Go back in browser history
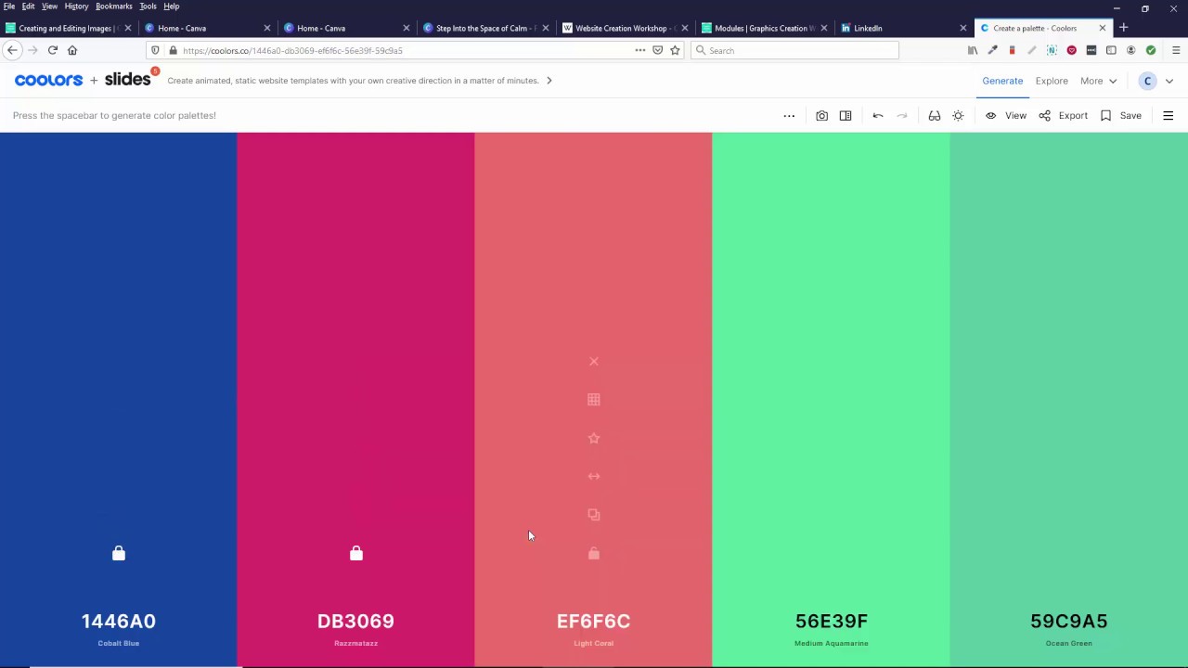 pos(12,50)
